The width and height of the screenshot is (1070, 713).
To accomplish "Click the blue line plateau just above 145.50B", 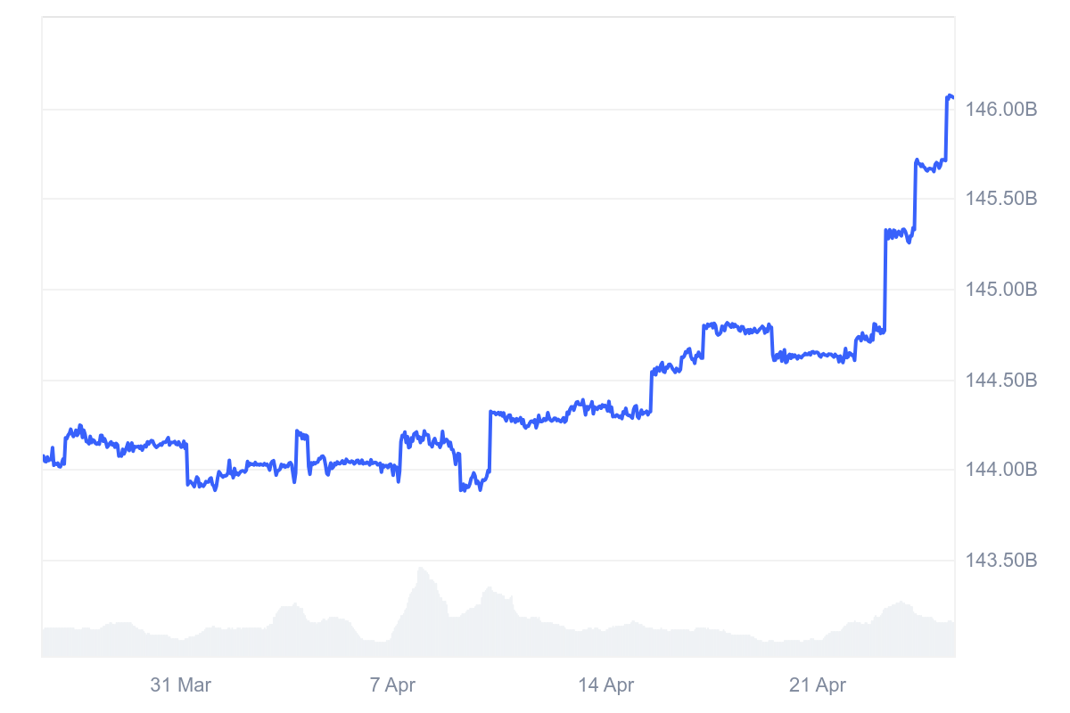I will pos(930,166).
